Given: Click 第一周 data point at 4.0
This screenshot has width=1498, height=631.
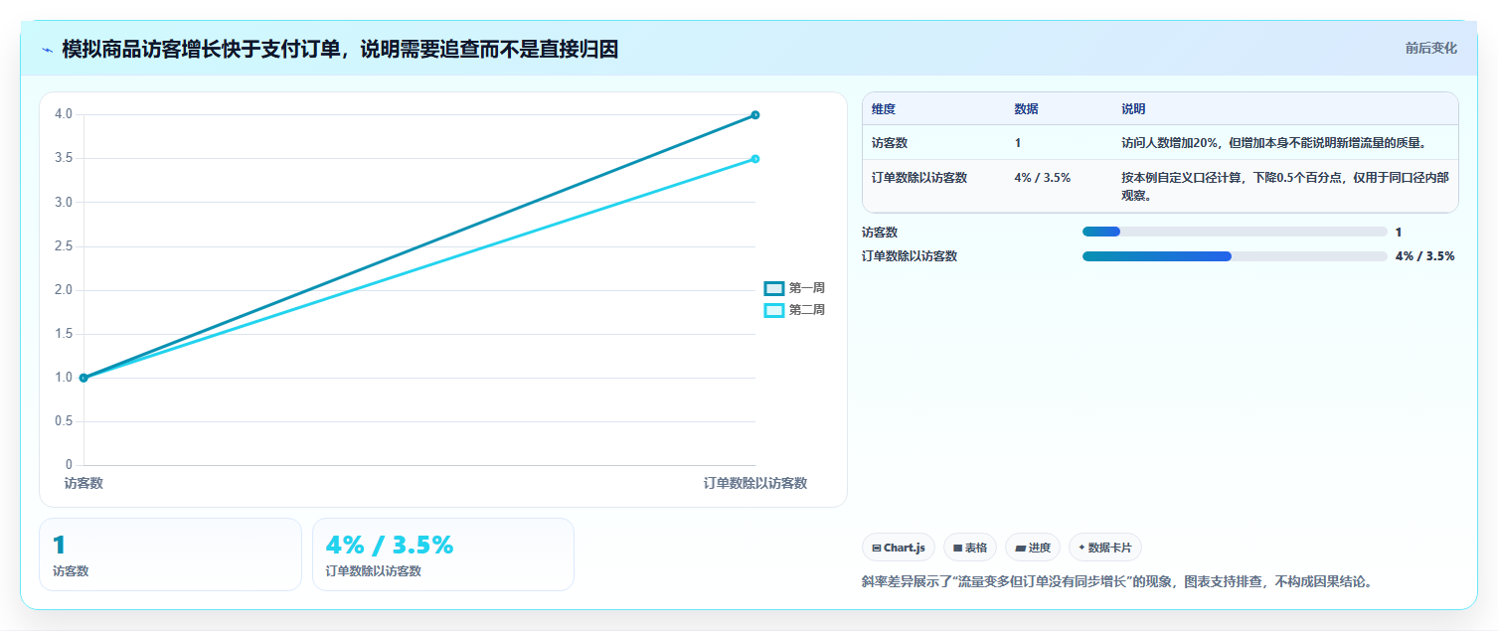Looking at the screenshot, I should coord(755,115).
